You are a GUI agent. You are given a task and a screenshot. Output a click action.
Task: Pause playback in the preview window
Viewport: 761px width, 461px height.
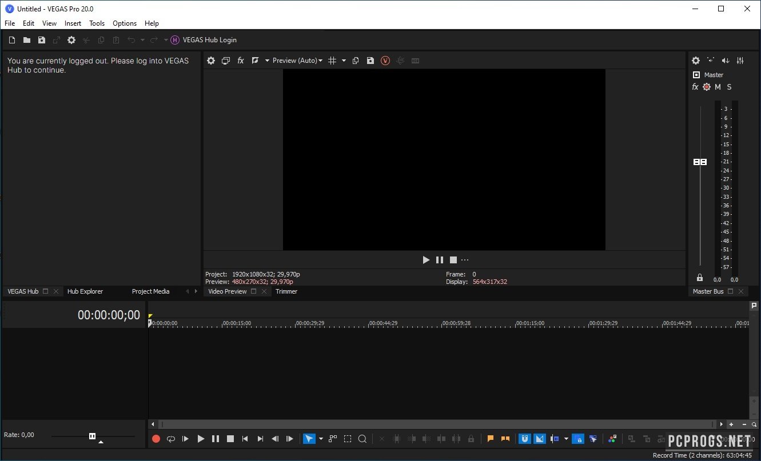coord(440,260)
